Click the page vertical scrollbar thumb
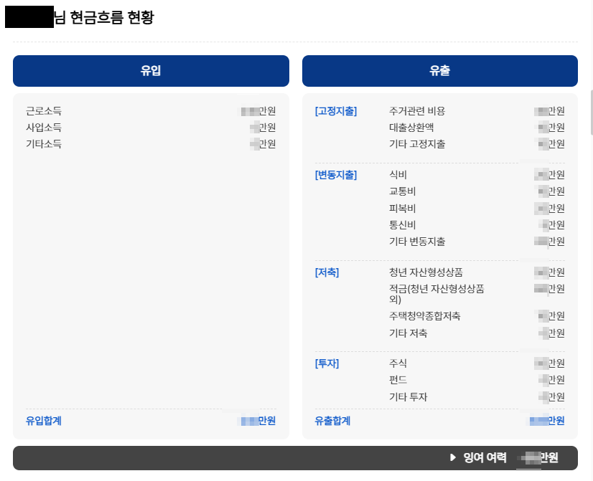593x481 pixels. point(592,112)
